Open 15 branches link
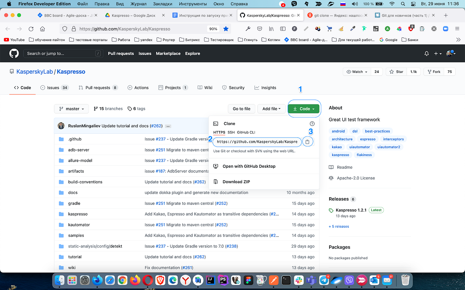 [x=108, y=109]
